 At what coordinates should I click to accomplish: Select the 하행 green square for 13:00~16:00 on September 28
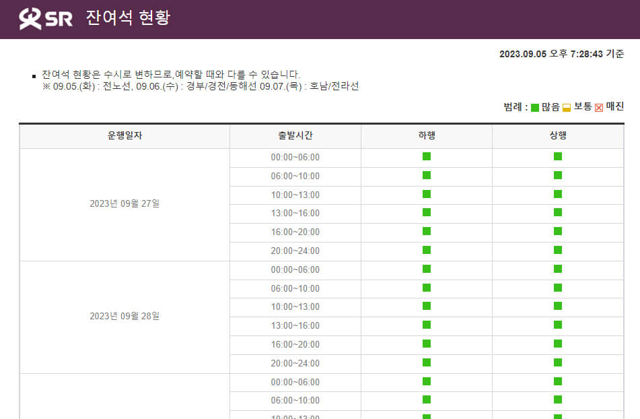[427, 325]
